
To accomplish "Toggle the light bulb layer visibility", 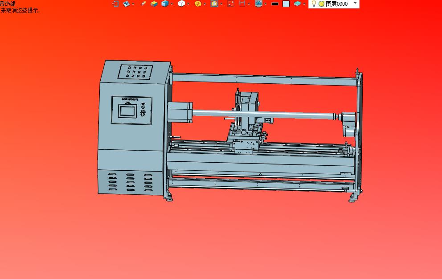I will (314, 4).
